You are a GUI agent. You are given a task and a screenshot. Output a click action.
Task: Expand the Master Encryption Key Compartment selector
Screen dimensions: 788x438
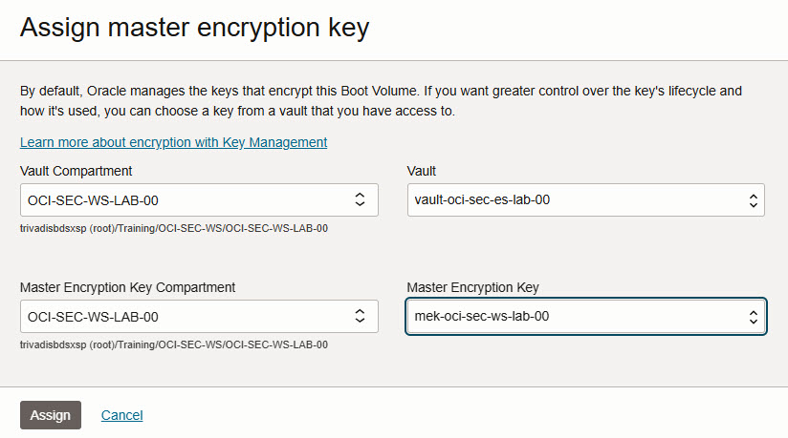(199, 317)
